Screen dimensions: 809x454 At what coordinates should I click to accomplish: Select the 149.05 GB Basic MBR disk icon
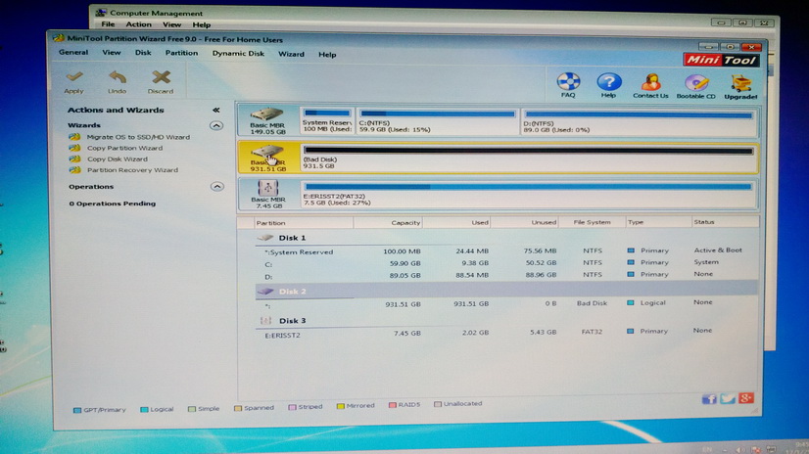coord(266,113)
